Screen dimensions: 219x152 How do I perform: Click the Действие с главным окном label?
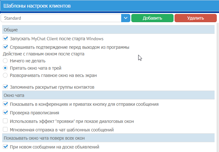pyautogui.click(x=44, y=54)
